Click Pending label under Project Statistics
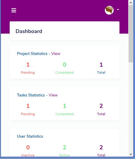The image size is (135, 159). coord(28,72)
